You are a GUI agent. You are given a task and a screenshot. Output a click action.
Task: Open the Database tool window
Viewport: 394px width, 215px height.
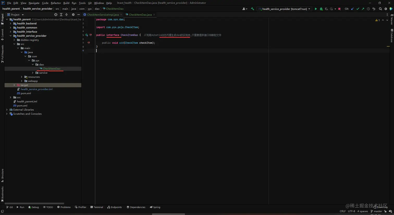click(x=392, y=35)
